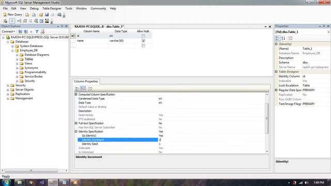Click the Refresh icon in Object Explorer toolbar
331x186 pixels.
pos(42,32)
